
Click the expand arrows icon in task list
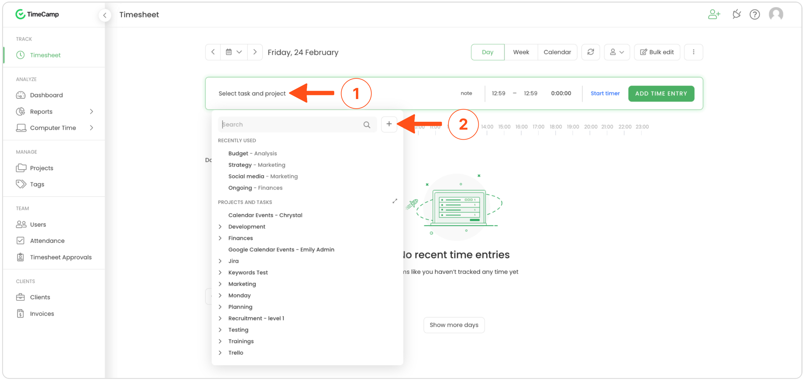click(395, 201)
